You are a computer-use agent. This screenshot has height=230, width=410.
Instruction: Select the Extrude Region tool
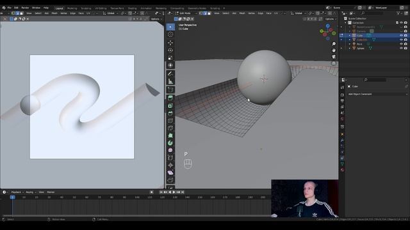[170, 98]
